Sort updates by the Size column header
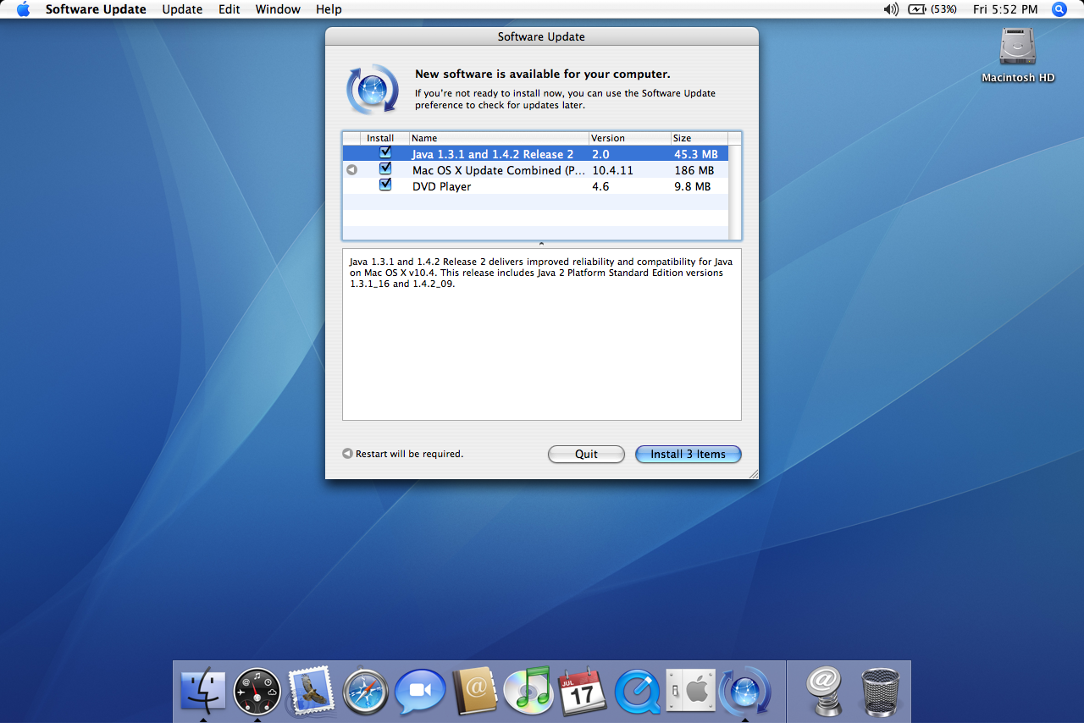The width and height of the screenshot is (1084, 723). pyautogui.click(x=699, y=138)
